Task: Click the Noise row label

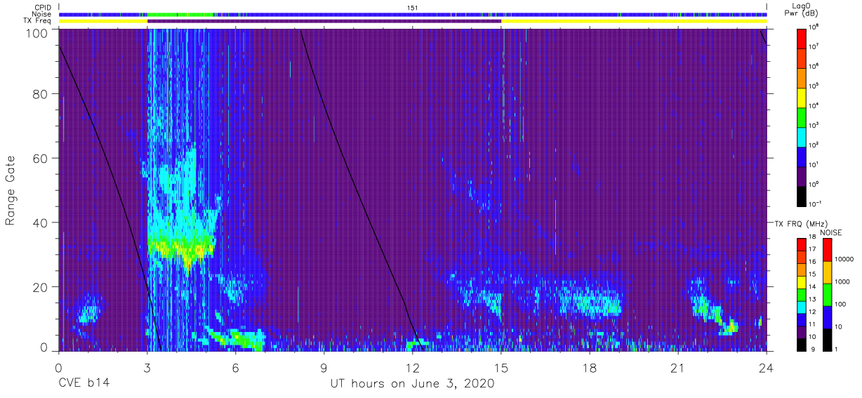Action: click(x=41, y=14)
